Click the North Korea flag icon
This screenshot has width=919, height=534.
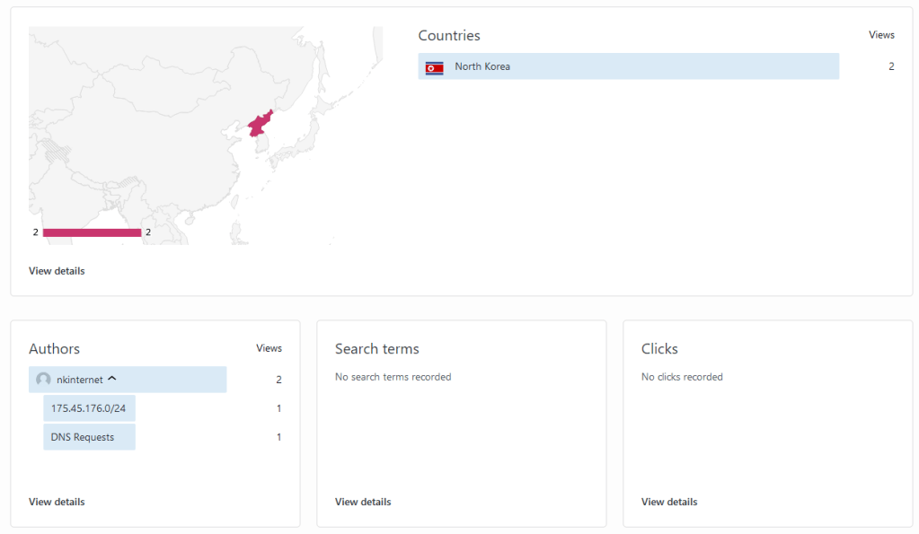click(434, 67)
